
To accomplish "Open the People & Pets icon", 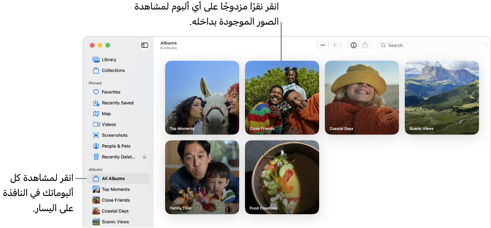I will (x=96, y=146).
